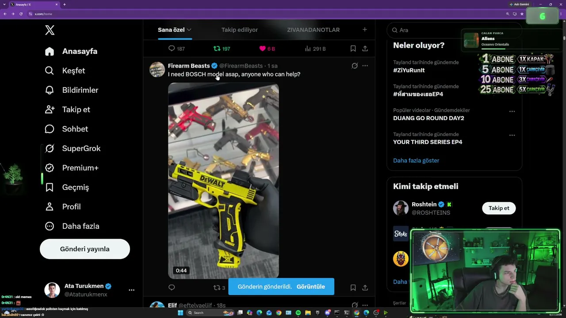This screenshot has height=318, width=566.
Task: Open more options on Firearm Beasts post
Action: click(x=365, y=66)
